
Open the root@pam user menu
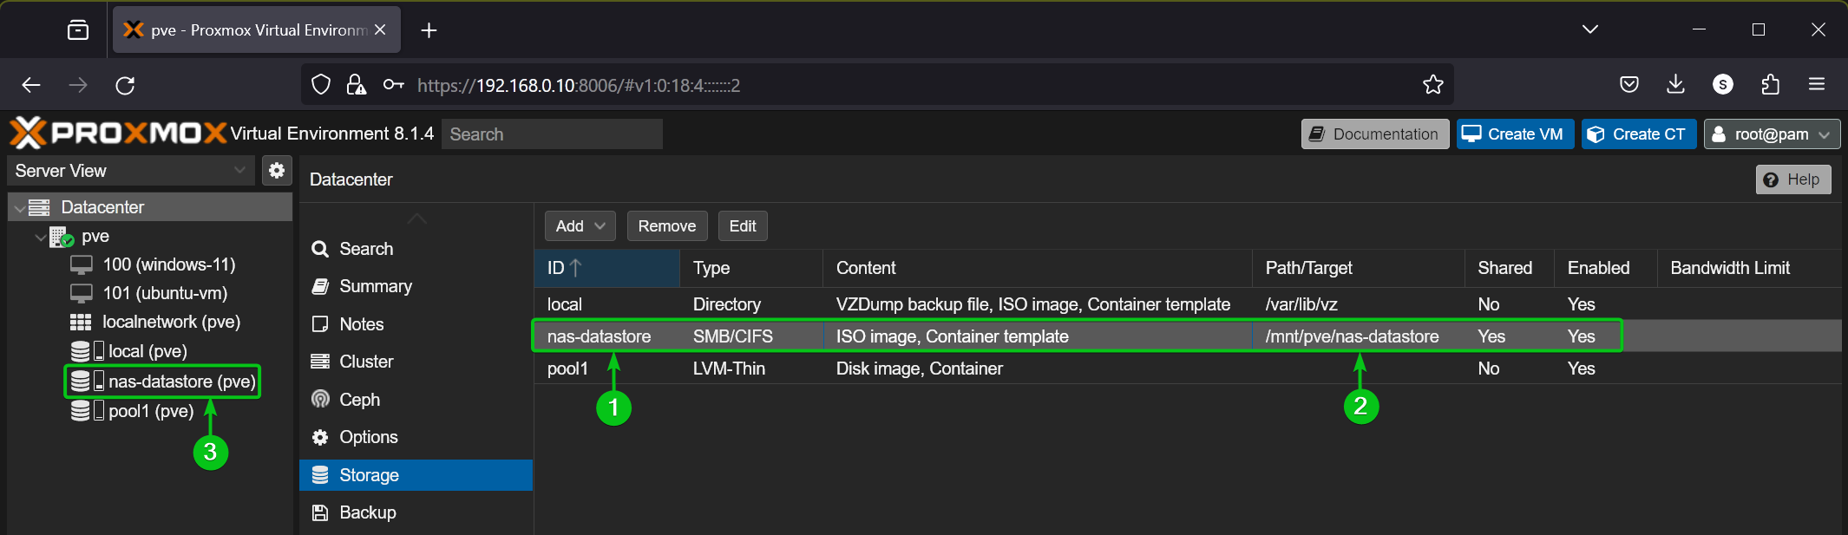[1772, 134]
